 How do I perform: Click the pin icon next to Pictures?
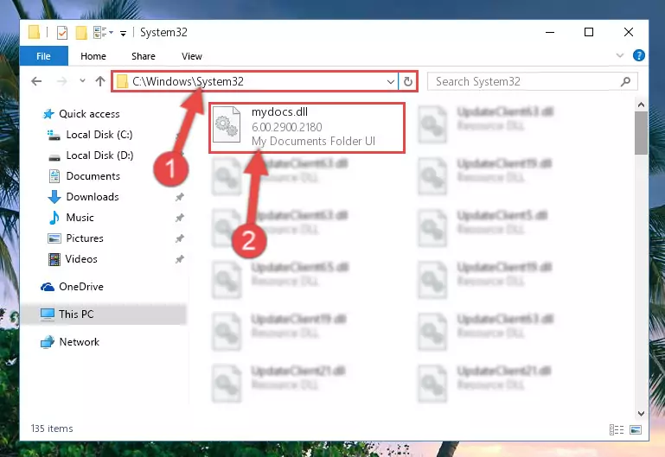tap(180, 238)
